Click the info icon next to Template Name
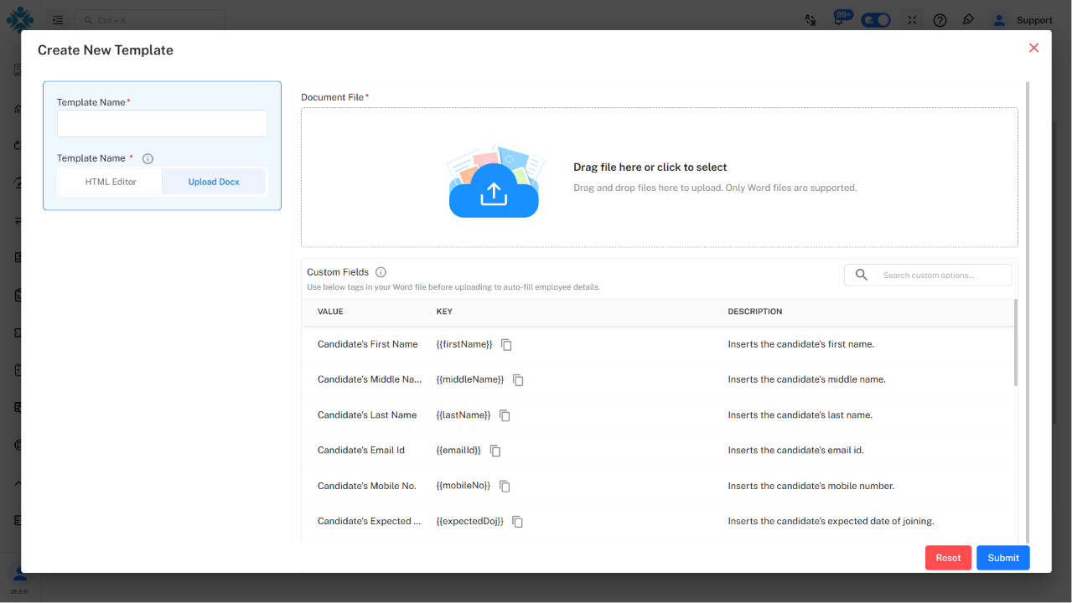The width and height of the screenshot is (1072, 603). pos(148,159)
